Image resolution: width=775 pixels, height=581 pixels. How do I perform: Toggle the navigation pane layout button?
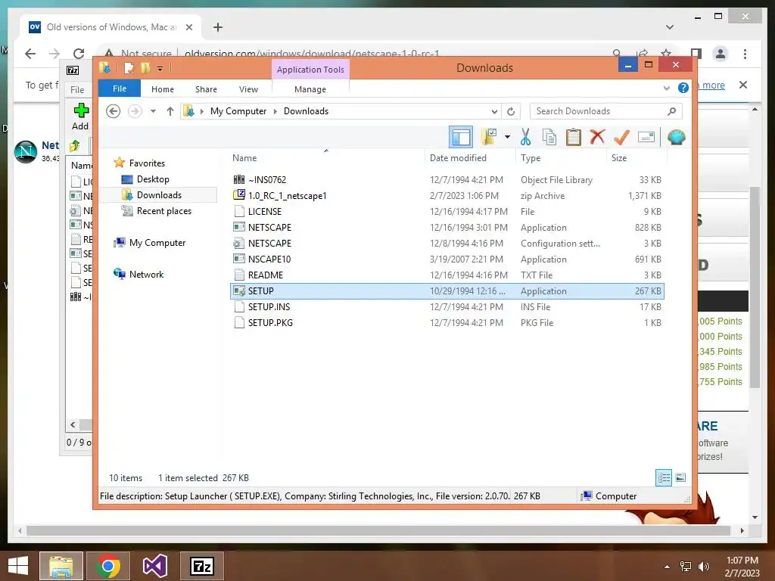461,137
